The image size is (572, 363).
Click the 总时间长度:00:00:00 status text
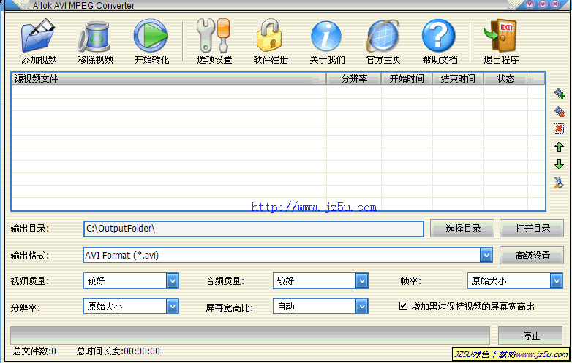pyautogui.click(x=118, y=351)
